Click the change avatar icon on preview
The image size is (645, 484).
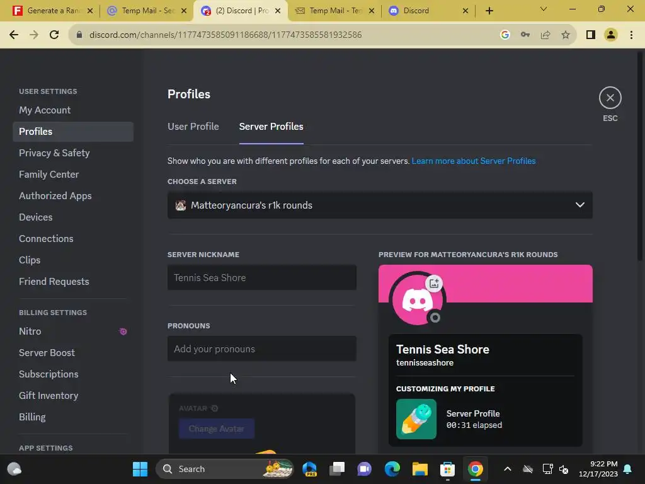(434, 283)
